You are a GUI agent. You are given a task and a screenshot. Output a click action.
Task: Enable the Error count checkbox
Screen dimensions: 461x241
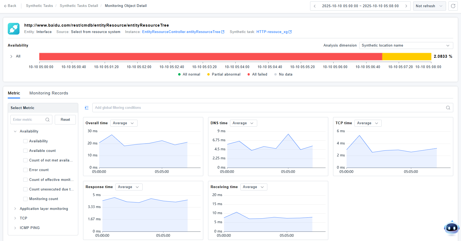[x=25, y=170]
